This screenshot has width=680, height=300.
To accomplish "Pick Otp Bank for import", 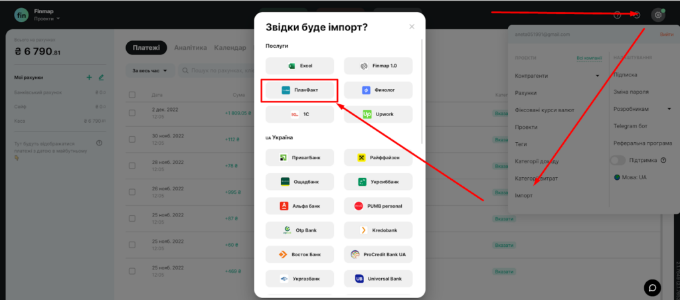I will point(299,230).
